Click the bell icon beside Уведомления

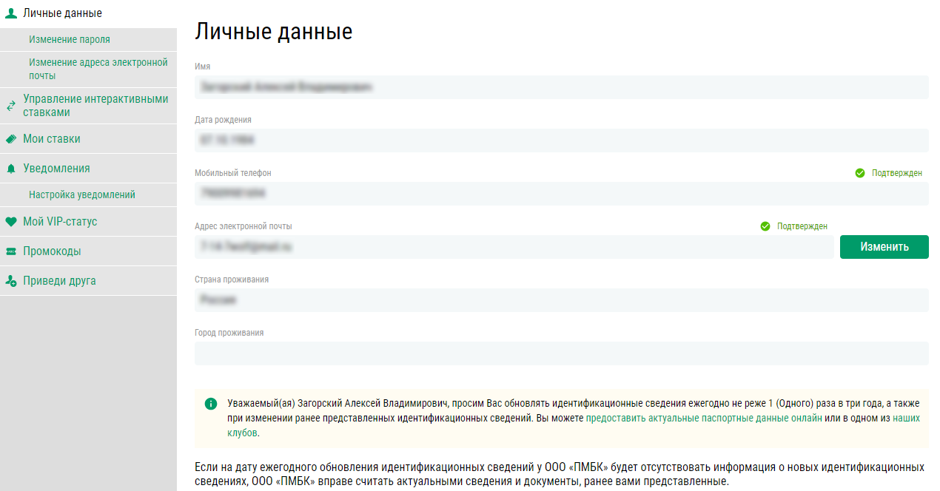tap(10, 169)
